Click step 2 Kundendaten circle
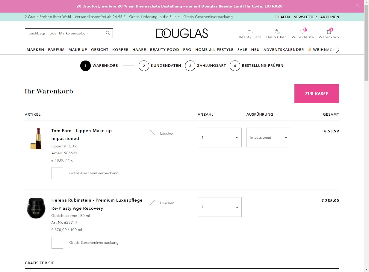 (x=144, y=66)
